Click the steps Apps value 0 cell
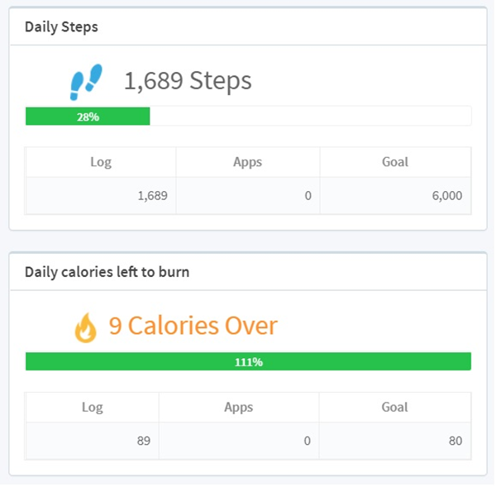 (248, 196)
